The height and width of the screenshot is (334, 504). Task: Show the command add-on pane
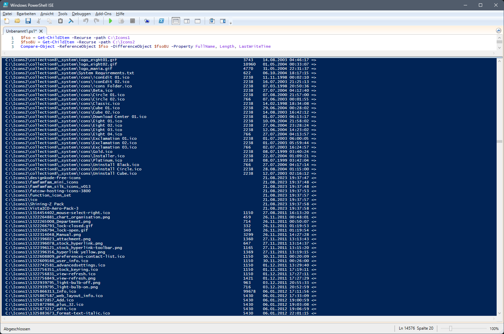point(223,21)
